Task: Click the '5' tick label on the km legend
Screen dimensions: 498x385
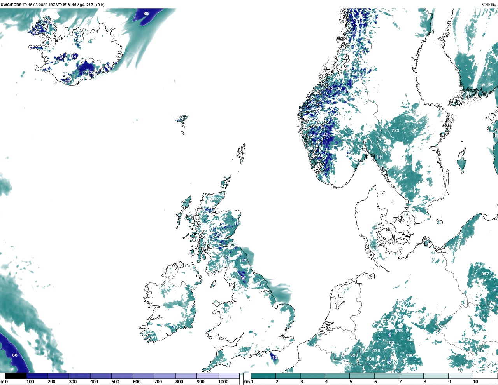Action: 351,382
